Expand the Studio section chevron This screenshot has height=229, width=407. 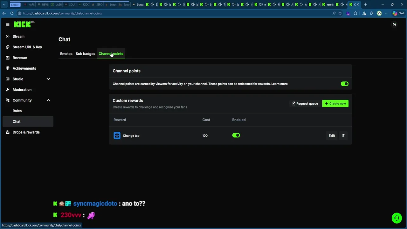48,79
